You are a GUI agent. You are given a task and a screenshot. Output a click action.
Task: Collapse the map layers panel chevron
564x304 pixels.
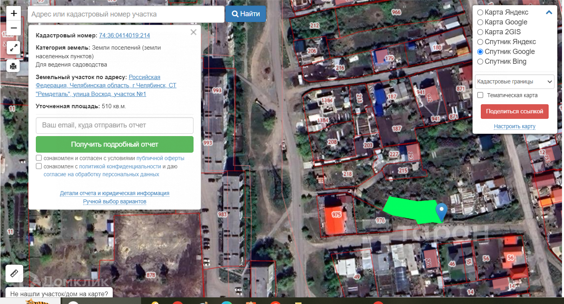(549, 12)
